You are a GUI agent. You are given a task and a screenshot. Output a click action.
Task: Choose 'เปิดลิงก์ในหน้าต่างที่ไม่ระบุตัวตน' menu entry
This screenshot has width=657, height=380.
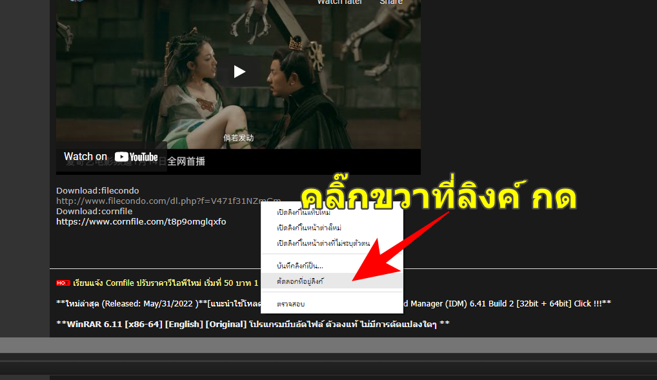(x=332, y=243)
